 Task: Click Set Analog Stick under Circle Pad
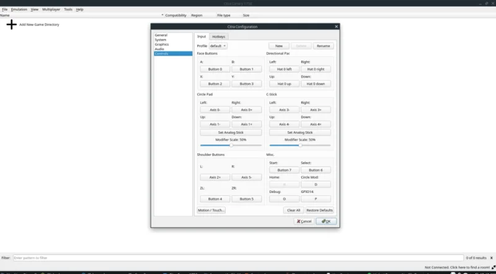tap(231, 132)
